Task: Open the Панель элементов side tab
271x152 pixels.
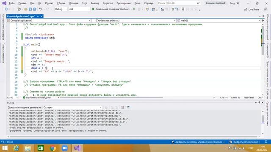Action: click(x=3, y=53)
